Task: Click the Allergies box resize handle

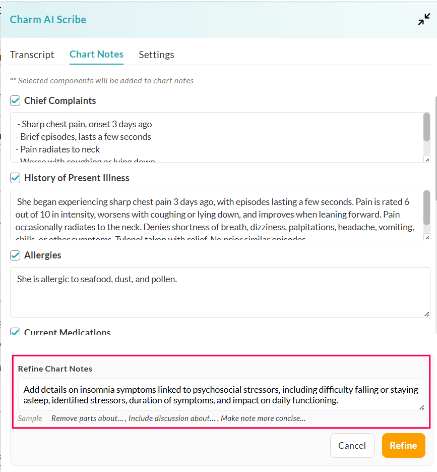Action: click(427, 314)
